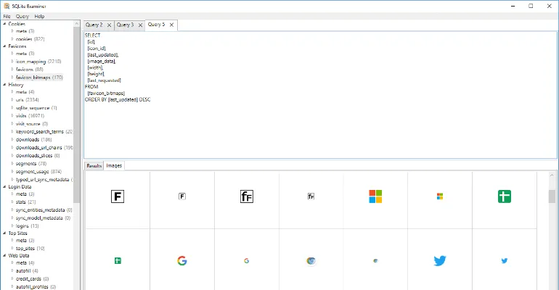
Task: Expand the urls (2334) table arrow
Action: (12, 99)
